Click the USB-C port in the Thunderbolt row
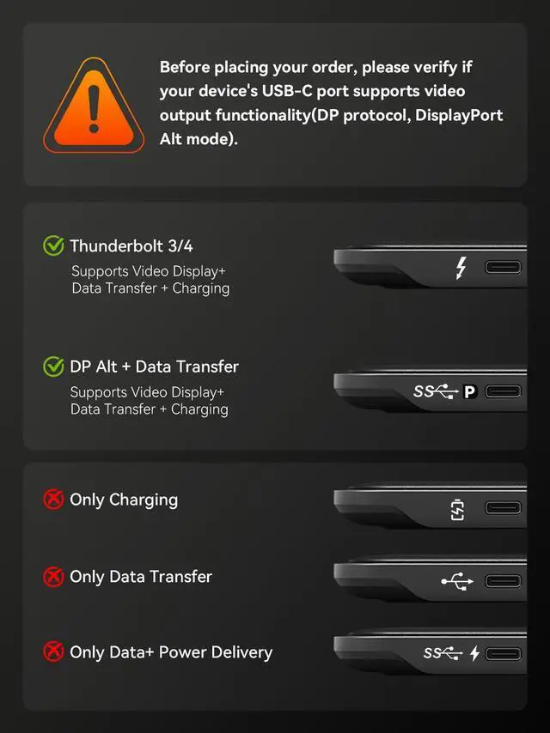 coord(503,268)
